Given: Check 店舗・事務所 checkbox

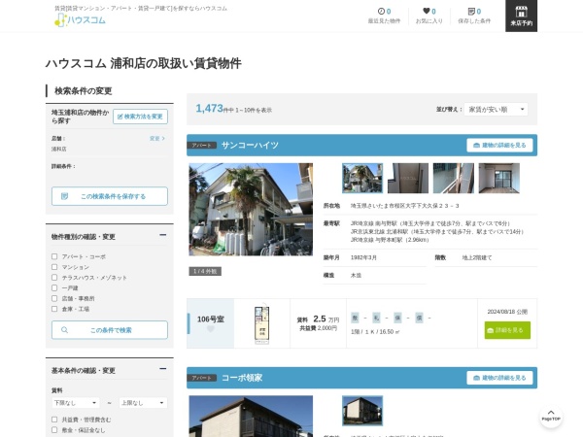Looking at the screenshot, I should click(54, 298).
